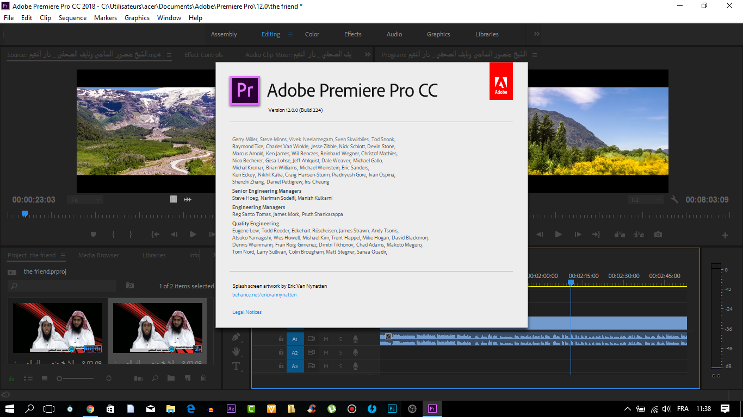
Task: Solo audio track A1
Action: (341, 339)
